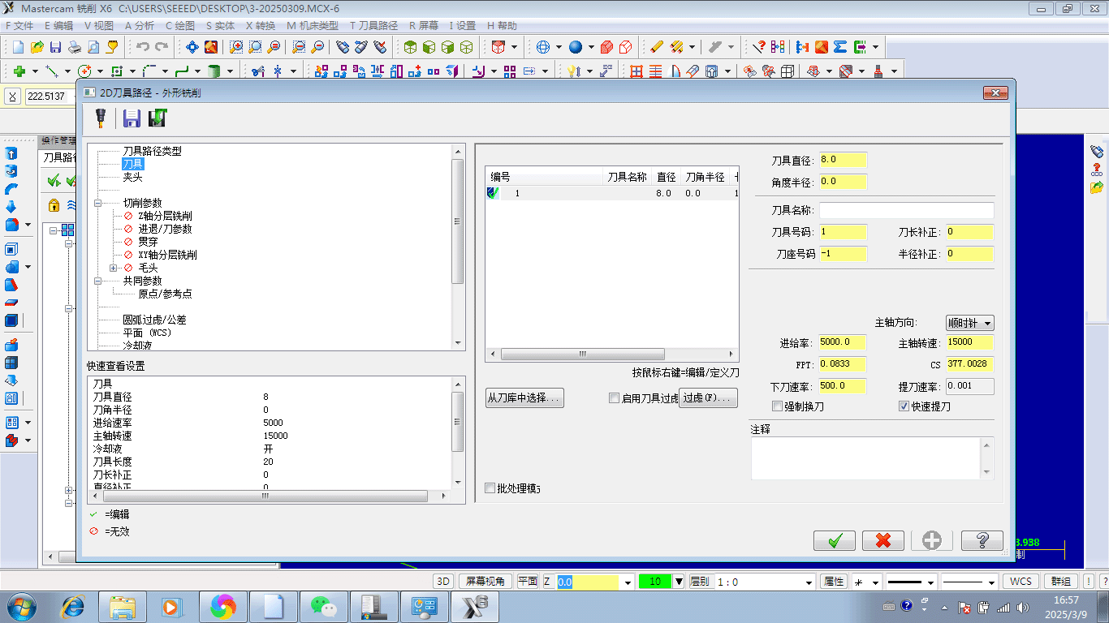Click the green checkmark select-all icon in the operations manager
The image size is (1109, 623).
pos(54,180)
